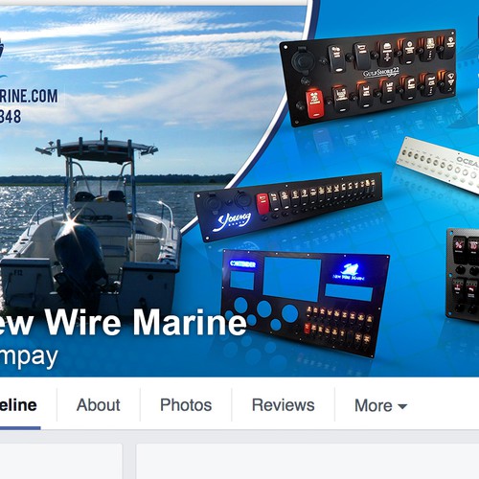479x479 pixels.
Task: Open the Reviews tab
Action: tap(284, 405)
